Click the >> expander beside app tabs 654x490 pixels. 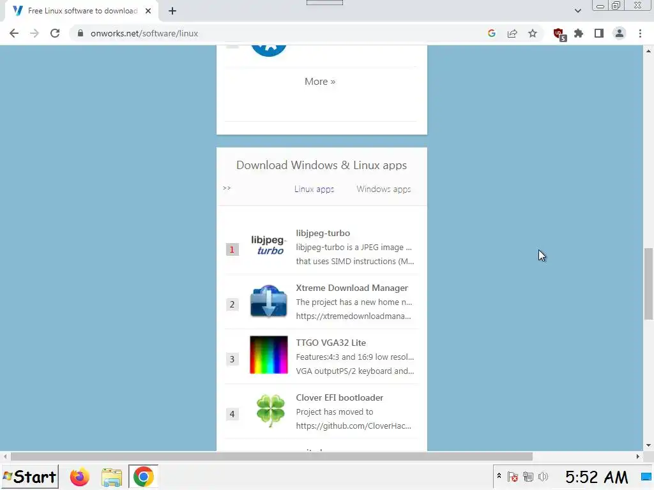point(227,188)
